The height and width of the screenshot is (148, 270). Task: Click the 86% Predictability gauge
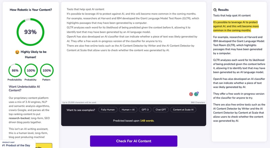click(x=15, y=70)
